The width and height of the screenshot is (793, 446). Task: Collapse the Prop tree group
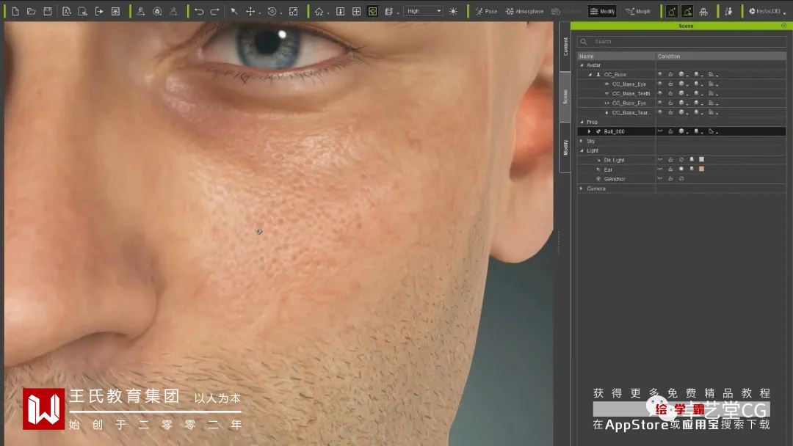coord(582,123)
